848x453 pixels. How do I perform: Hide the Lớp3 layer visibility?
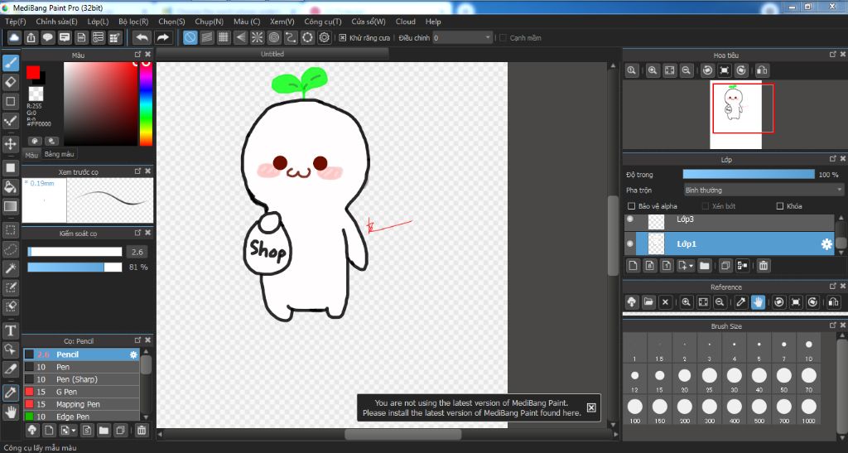click(630, 219)
